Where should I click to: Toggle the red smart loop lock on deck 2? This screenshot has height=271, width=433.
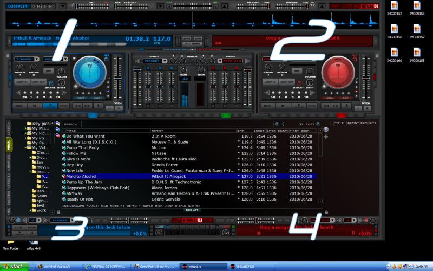point(300,83)
